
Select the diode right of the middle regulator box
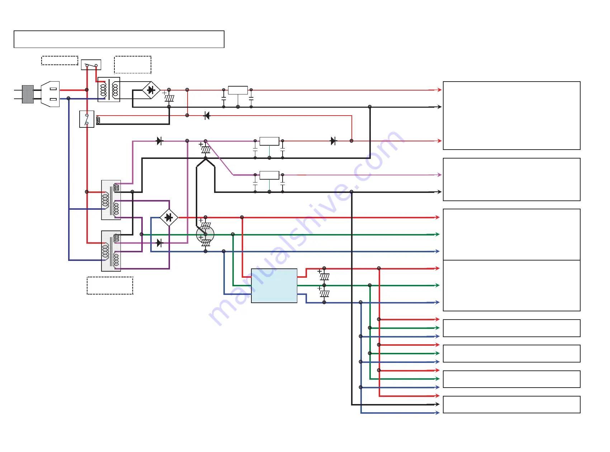334,141
